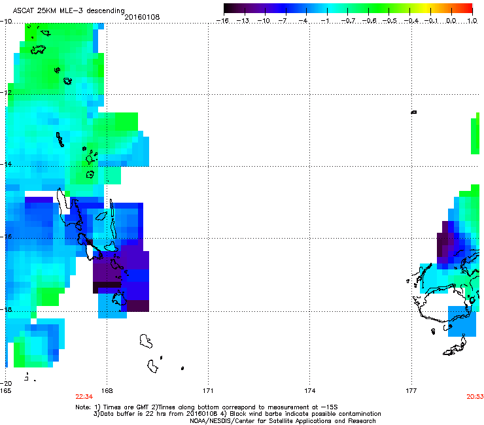Click the color scale label -0.7
Viewport: 484px width, 425px height.
tap(348, 21)
